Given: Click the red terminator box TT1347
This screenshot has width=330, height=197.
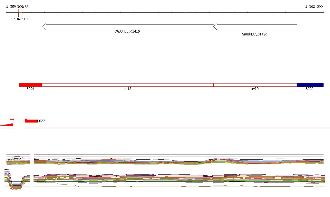Looking at the screenshot, I should (x=20, y=13).
